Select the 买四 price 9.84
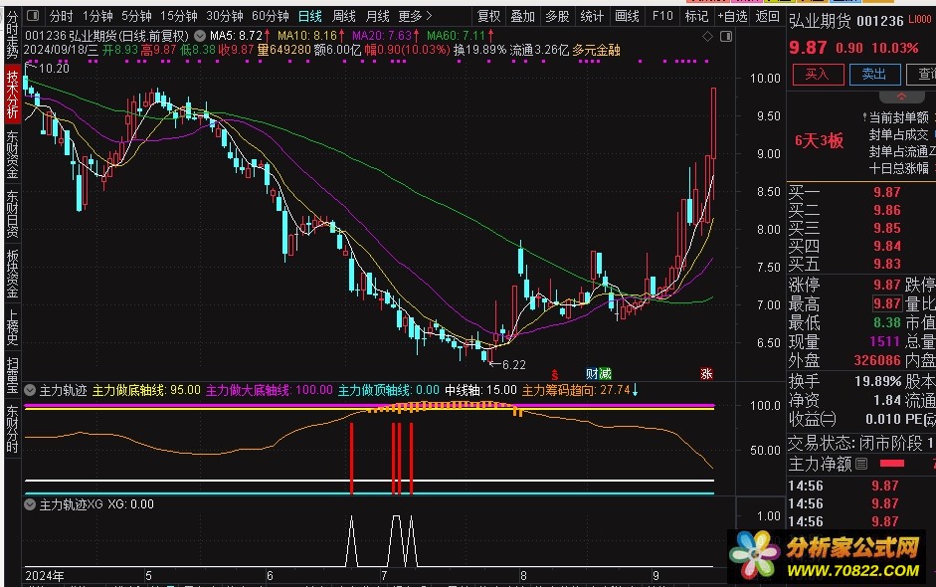 pyautogui.click(x=886, y=246)
